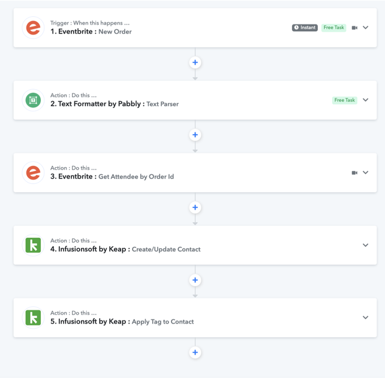The height and width of the screenshot is (378, 385).
Task: Add a step after Create/Update Contact
Action: pyautogui.click(x=195, y=280)
